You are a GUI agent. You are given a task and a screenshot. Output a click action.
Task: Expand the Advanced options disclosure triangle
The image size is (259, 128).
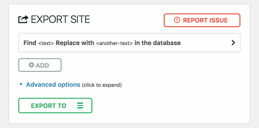21,84
